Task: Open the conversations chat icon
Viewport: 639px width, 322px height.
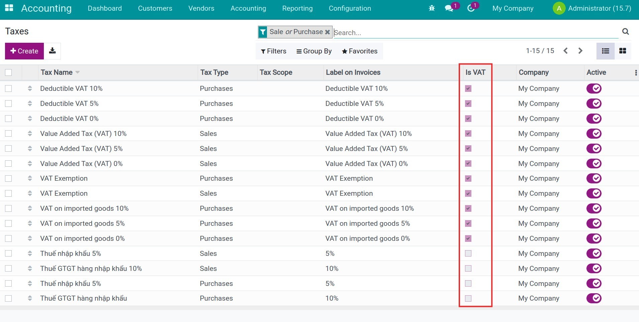Action: tap(449, 8)
